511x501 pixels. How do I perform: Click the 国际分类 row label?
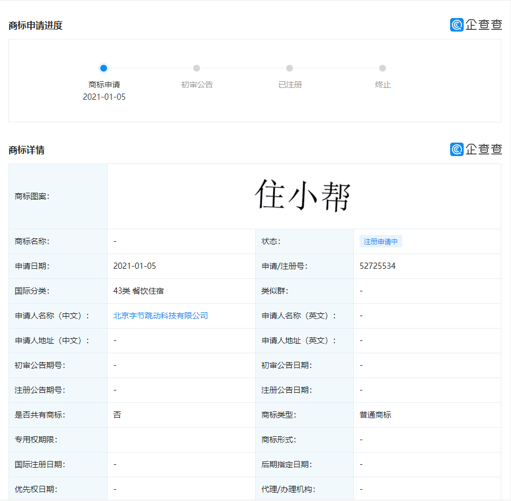point(32,291)
